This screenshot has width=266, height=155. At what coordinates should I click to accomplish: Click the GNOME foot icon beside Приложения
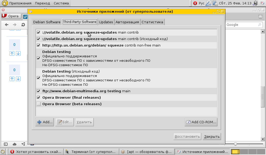click(x=5, y=3)
